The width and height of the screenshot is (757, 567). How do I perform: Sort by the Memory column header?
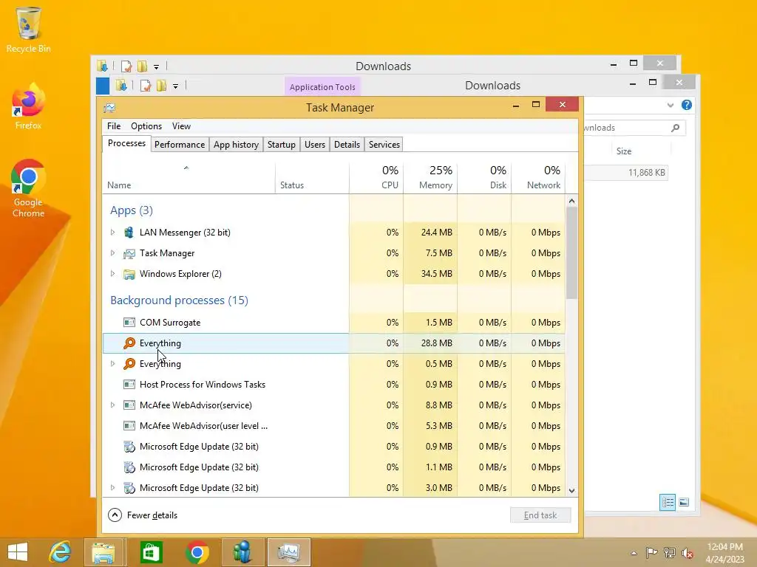pyautogui.click(x=430, y=179)
